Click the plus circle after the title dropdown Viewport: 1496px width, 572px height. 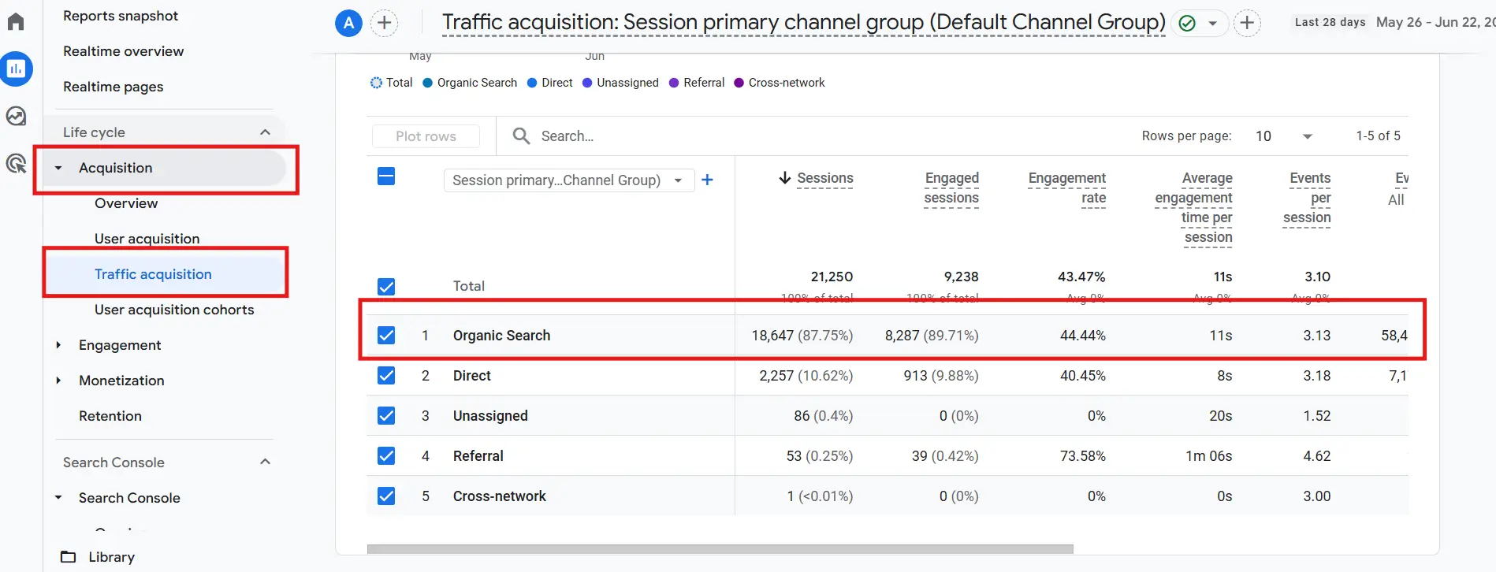point(1247,23)
